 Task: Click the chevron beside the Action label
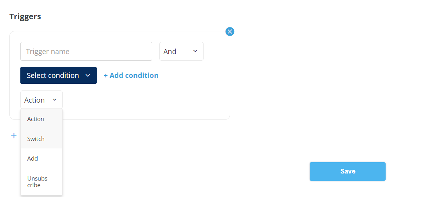[x=54, y=100]
